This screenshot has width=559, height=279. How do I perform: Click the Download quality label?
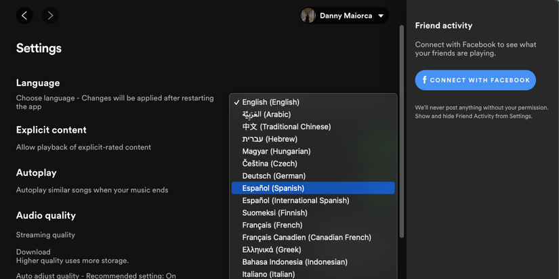(x=33, y=252)
